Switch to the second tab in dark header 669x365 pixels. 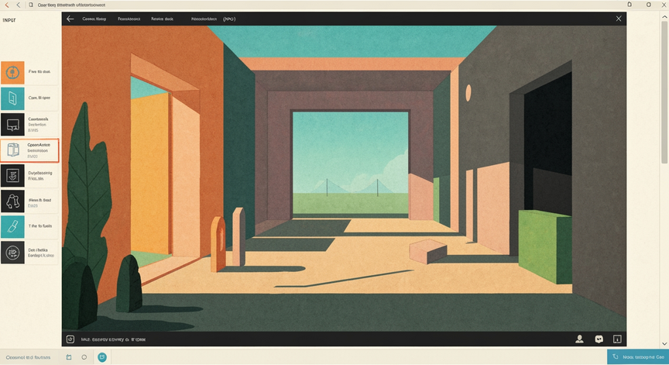129,19
